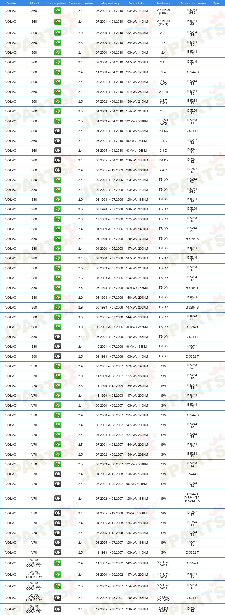Click petrol icon in S60 R 2,5 T AWD row
The height and width of the screenshot is (615, 225).
click(x=58, y=121)
